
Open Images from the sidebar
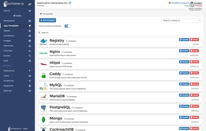[x=7, y=41]
